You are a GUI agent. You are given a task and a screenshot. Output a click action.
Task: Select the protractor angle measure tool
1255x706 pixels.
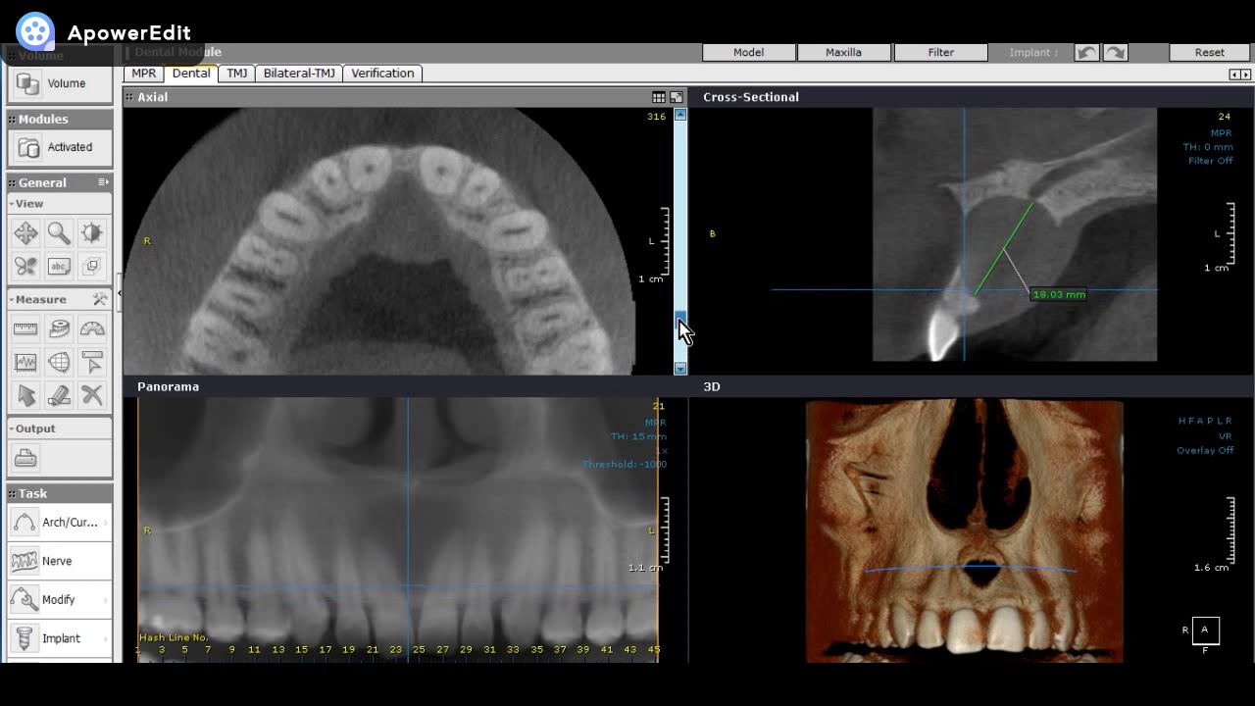coord(92,329)
